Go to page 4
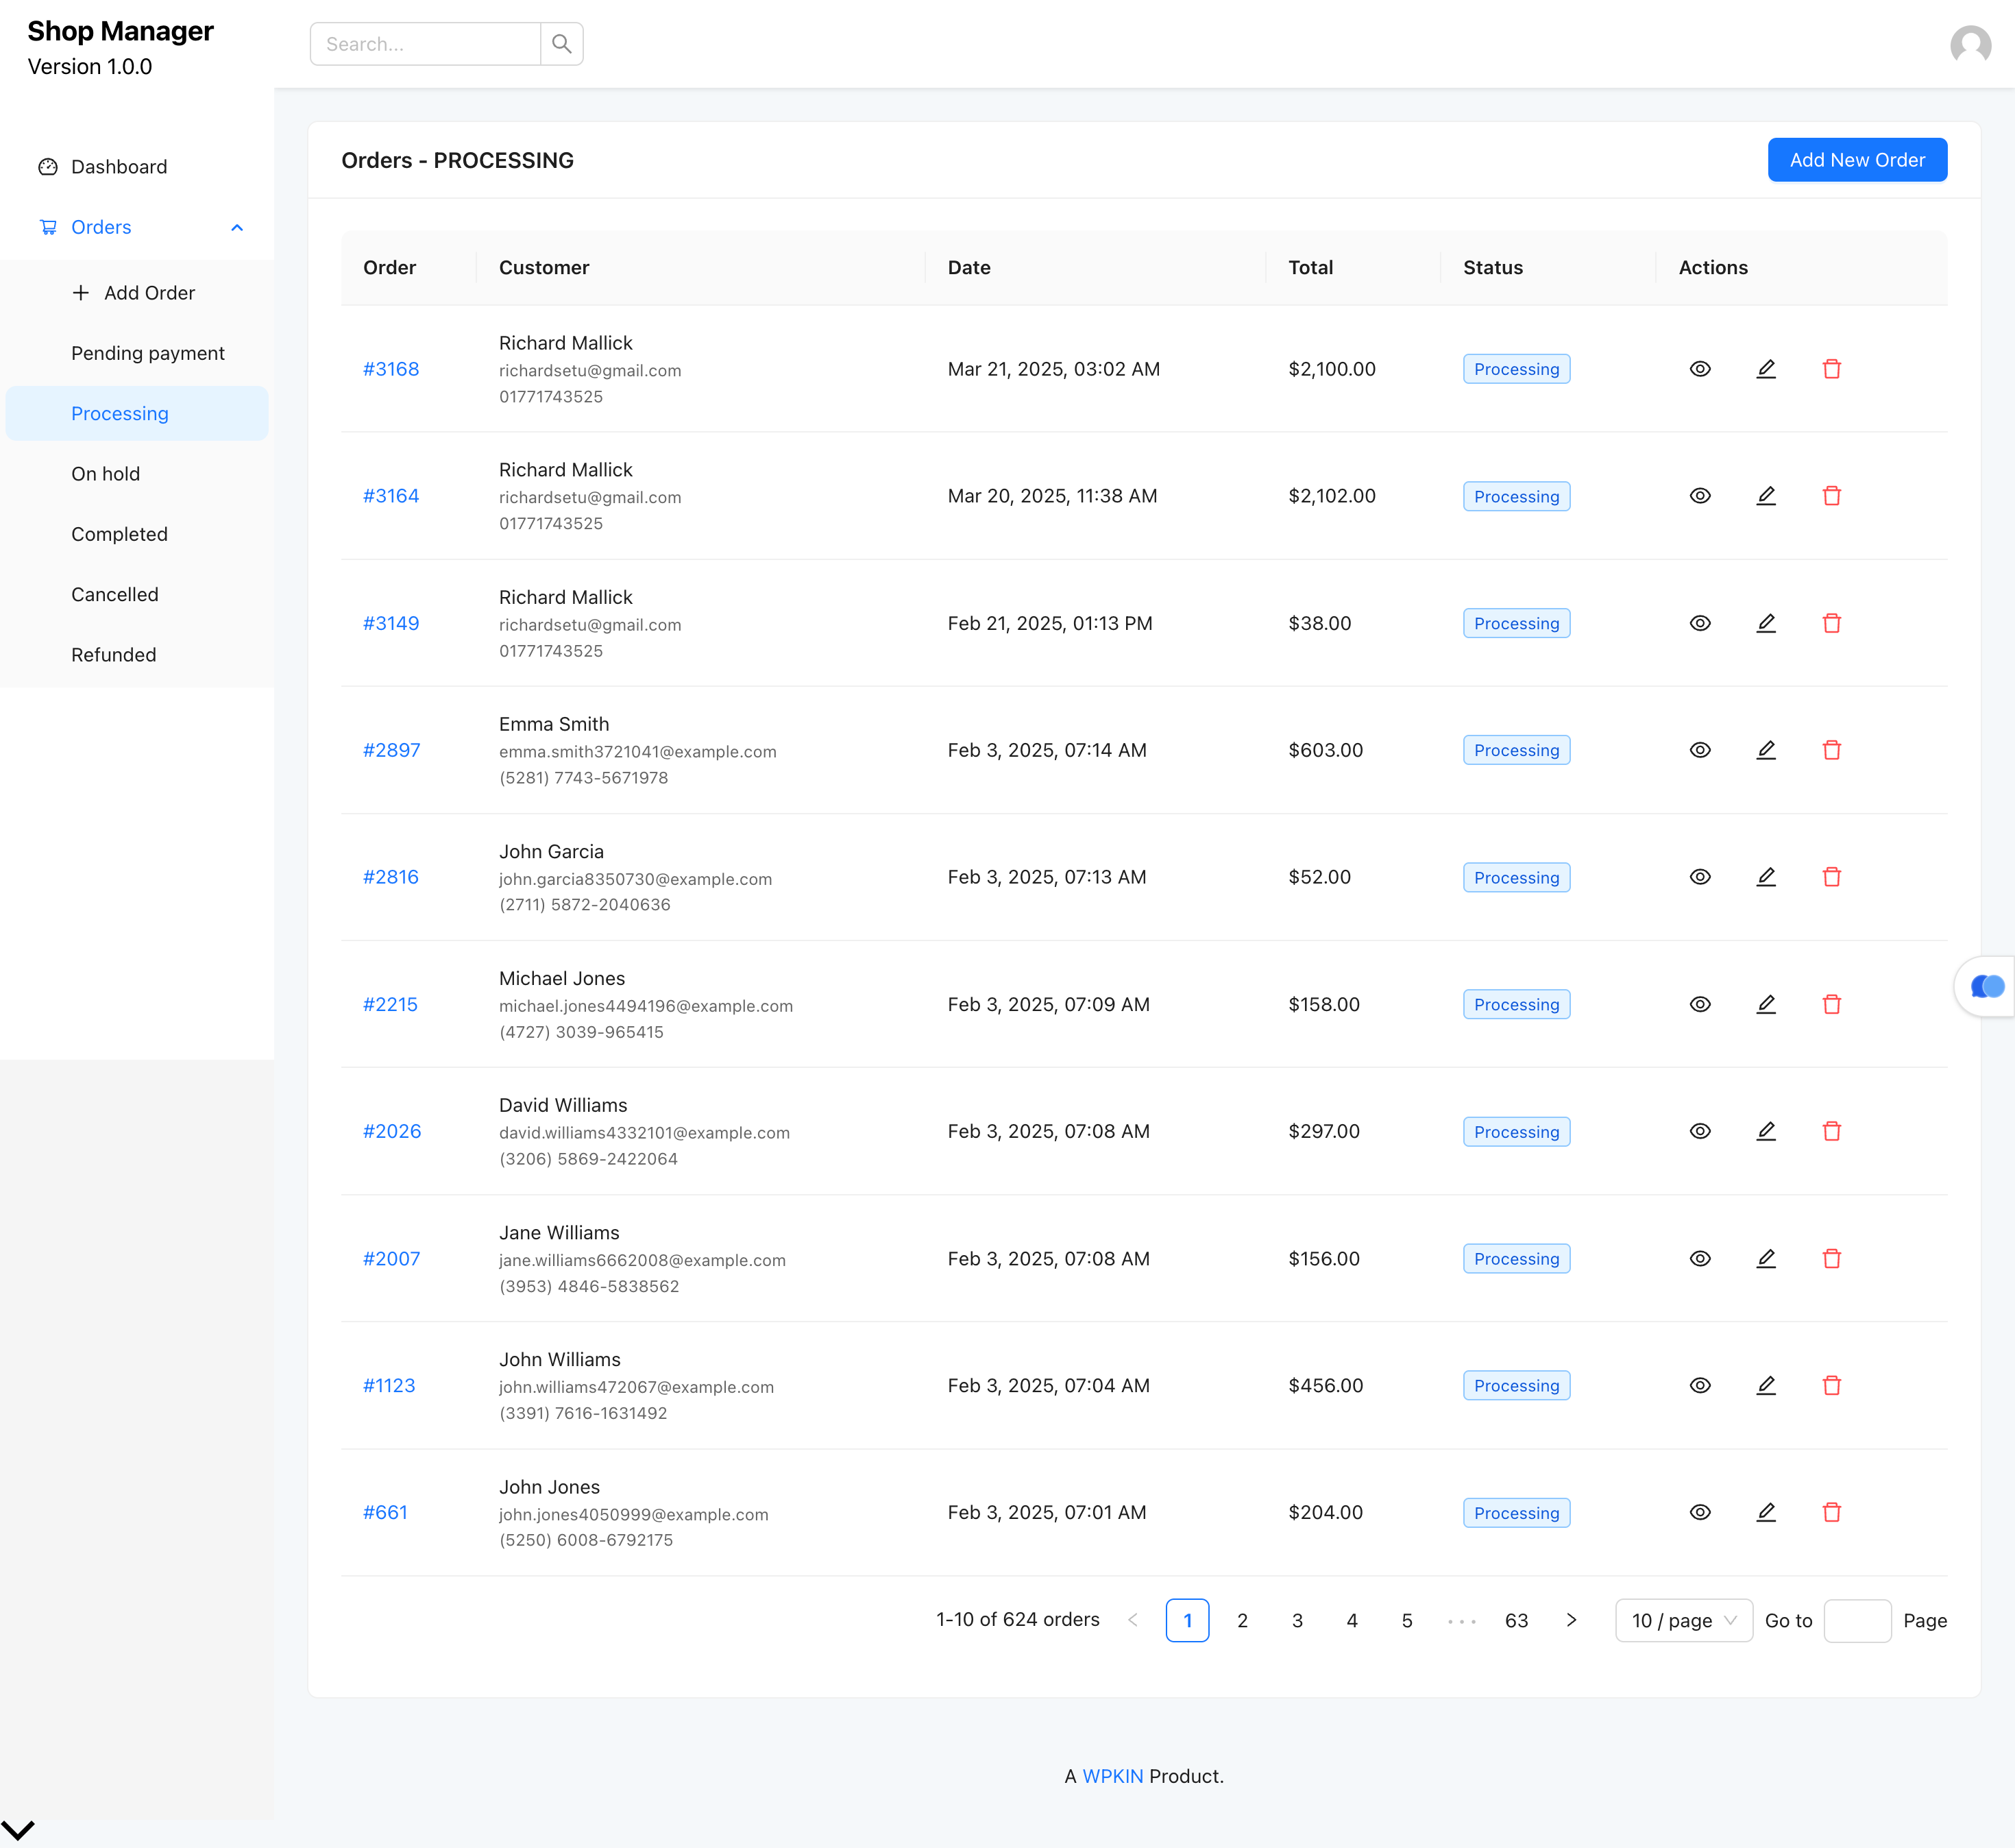 click(1352, 1620)
